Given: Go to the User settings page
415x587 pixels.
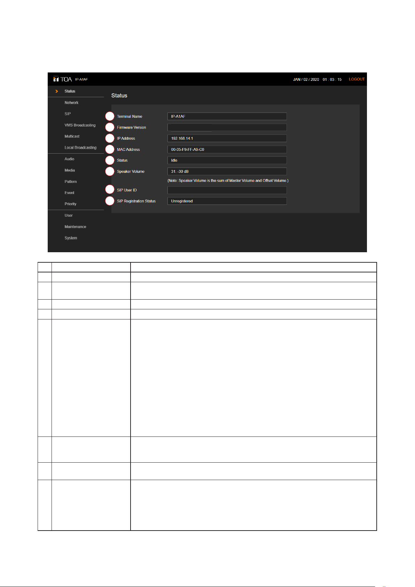Looking at the screenshot, I should click(x=69, y=215).
